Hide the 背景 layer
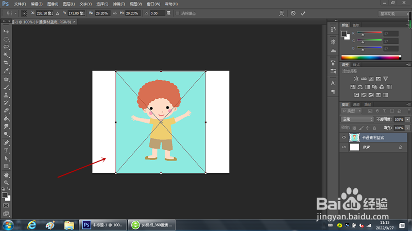Screen dimensions: 412x231 tap(344, 147)
